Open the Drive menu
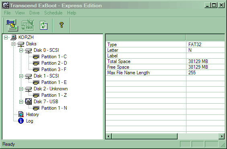 pyautogui.click(x=35, y=13)
